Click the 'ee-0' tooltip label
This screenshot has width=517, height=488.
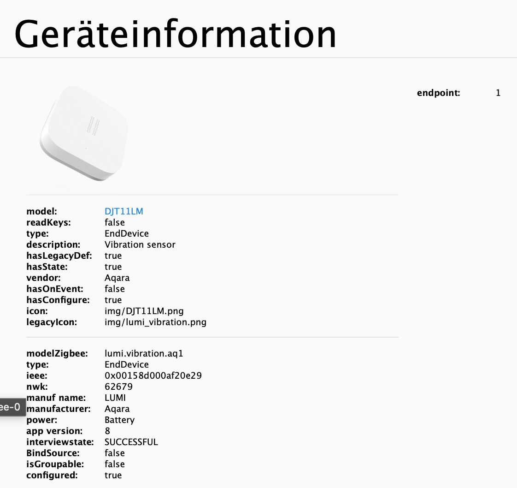point(12,407)
